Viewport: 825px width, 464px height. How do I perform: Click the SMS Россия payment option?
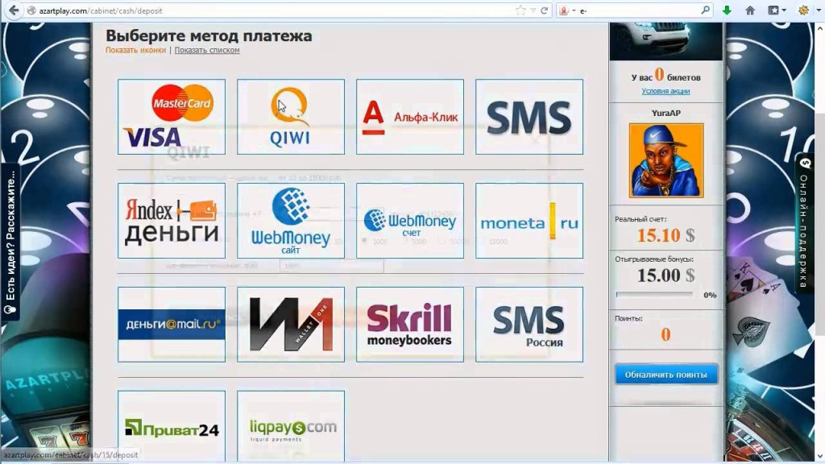click(x=529, y=324)
